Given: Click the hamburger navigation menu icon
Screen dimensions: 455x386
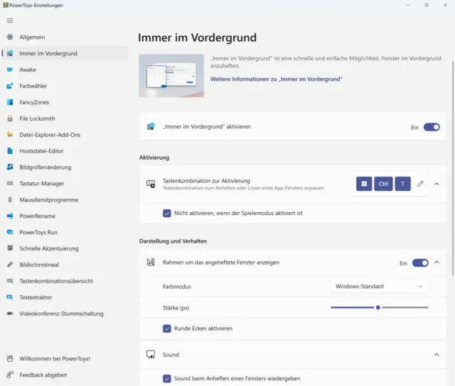Looking at the screenshot, I should 10,21.
